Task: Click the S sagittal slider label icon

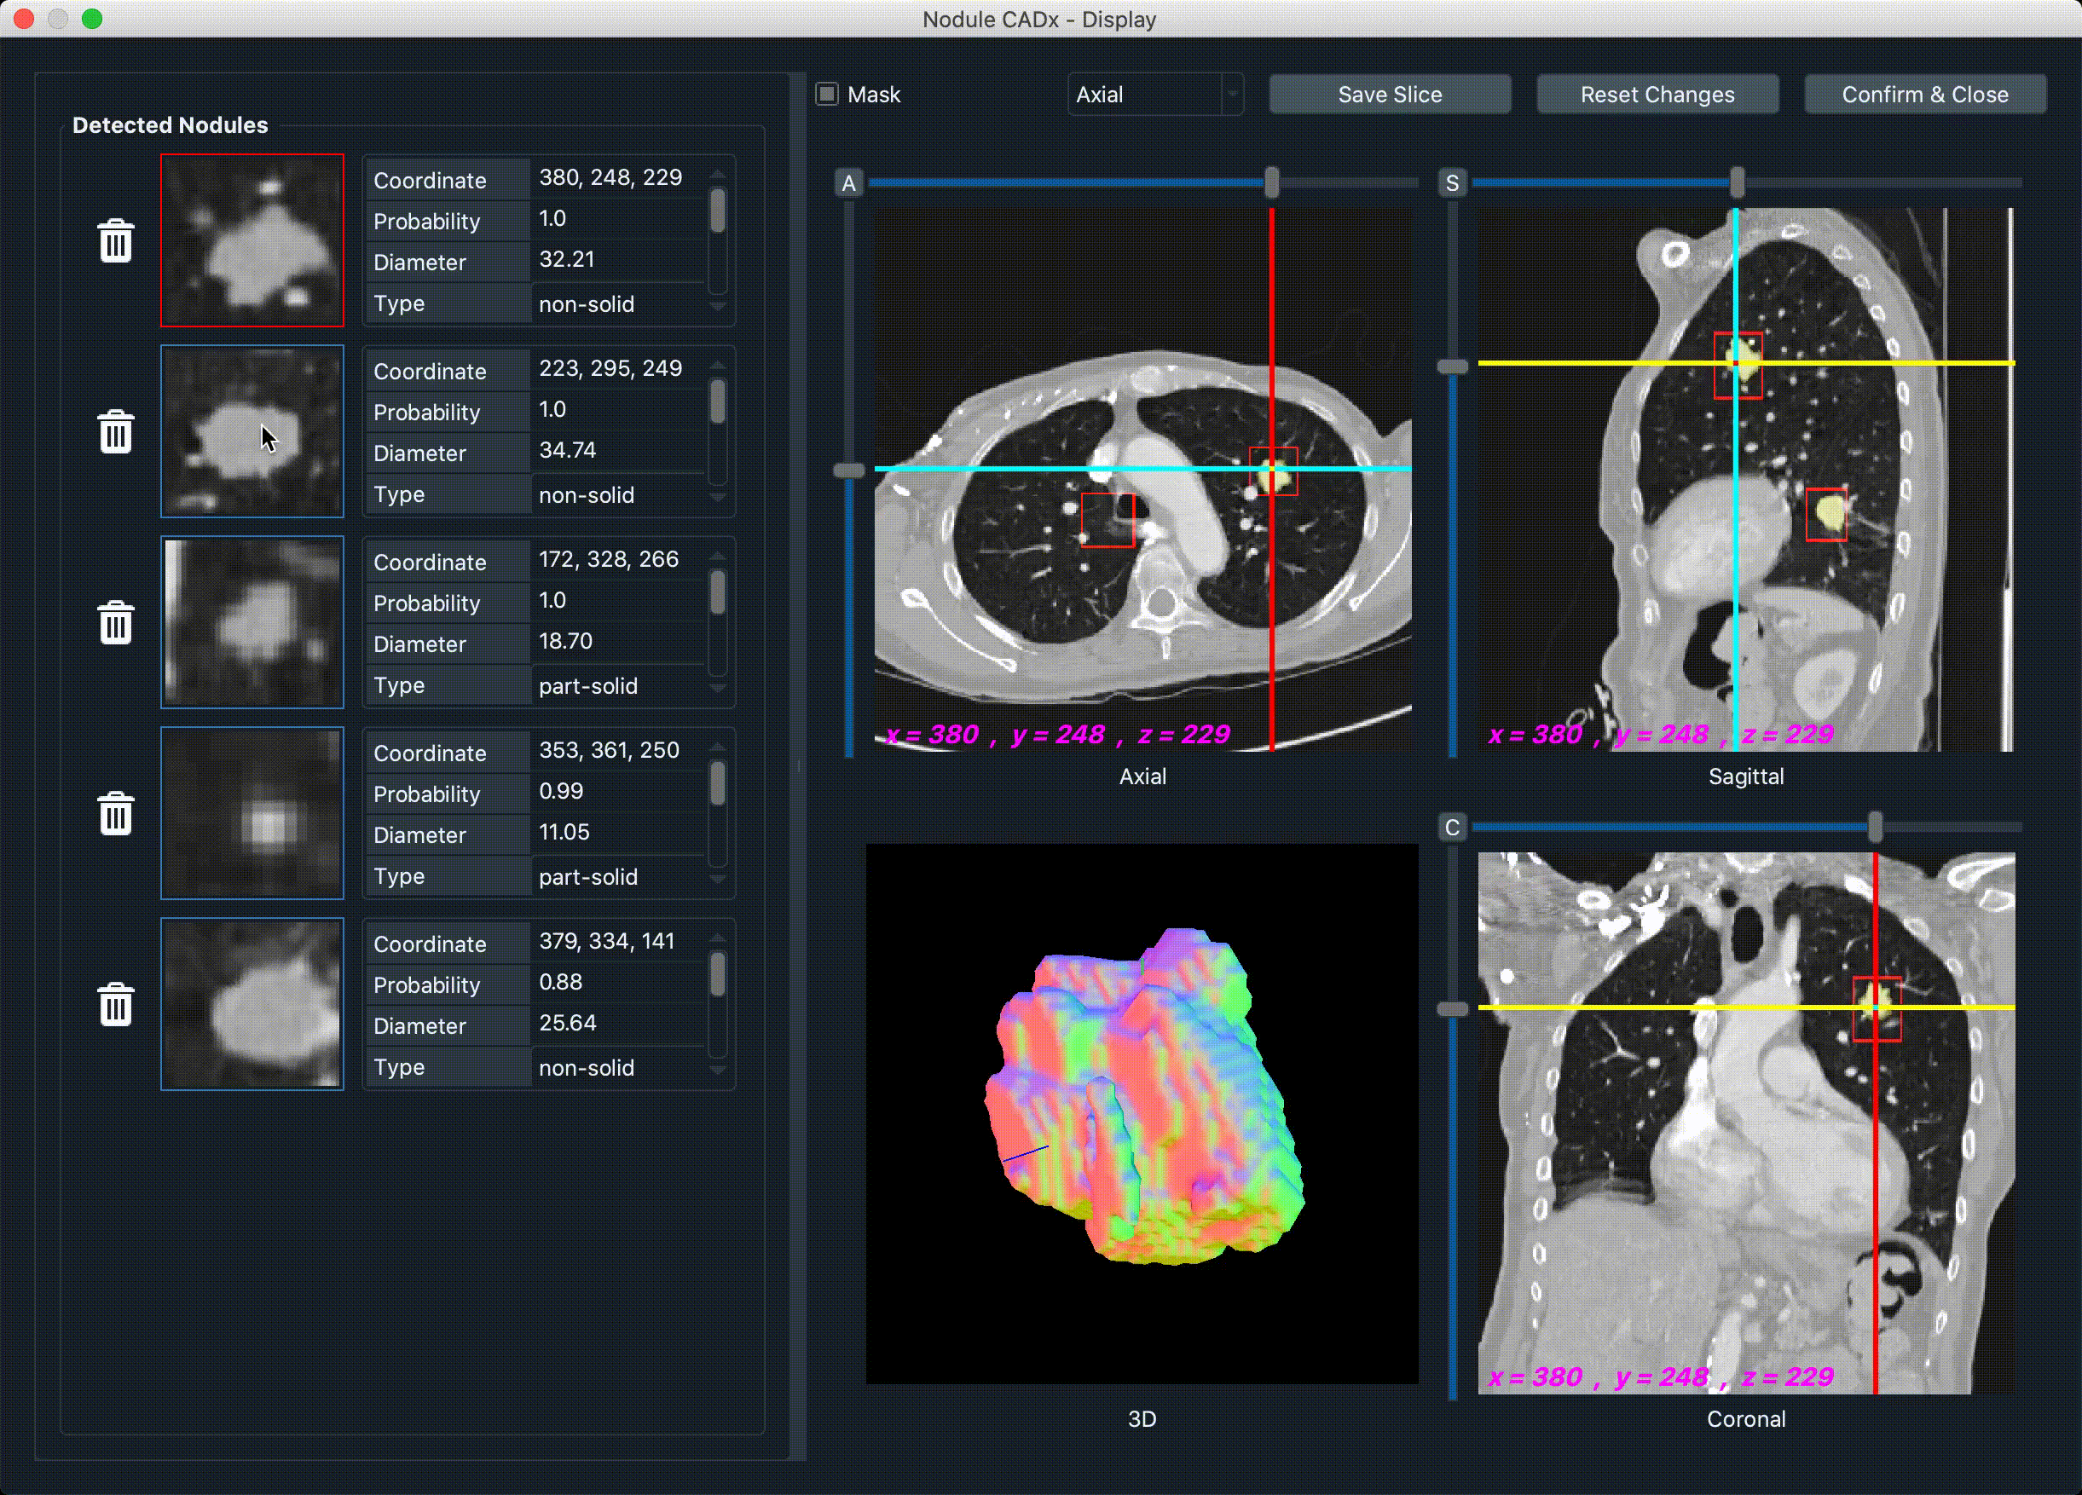Action: coord(1452,183)
